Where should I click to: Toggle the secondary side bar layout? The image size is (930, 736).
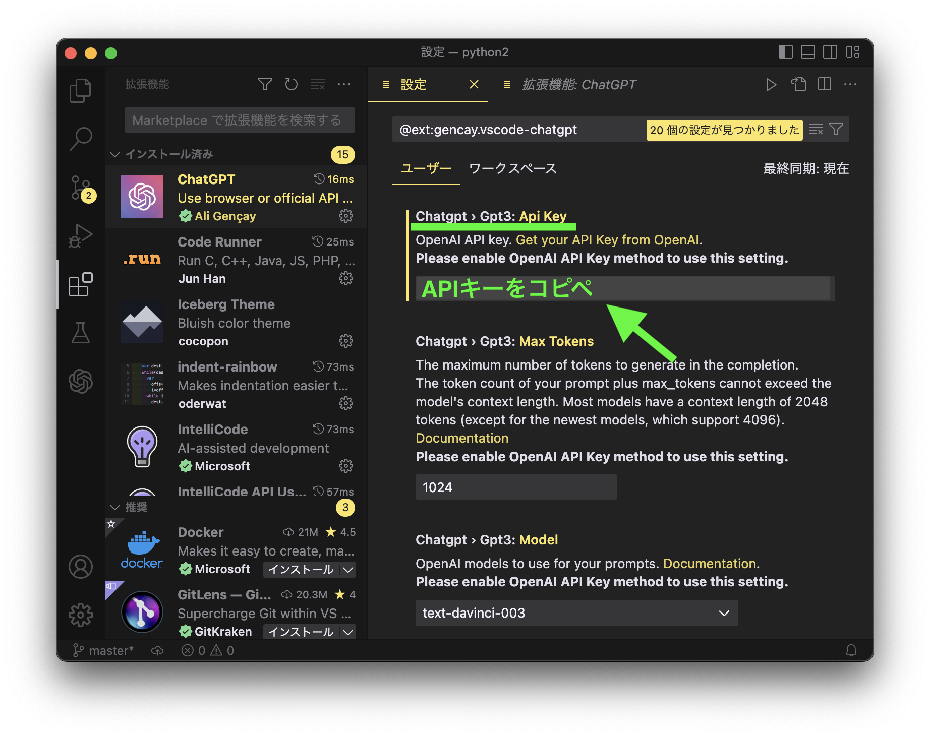(830, 52)
